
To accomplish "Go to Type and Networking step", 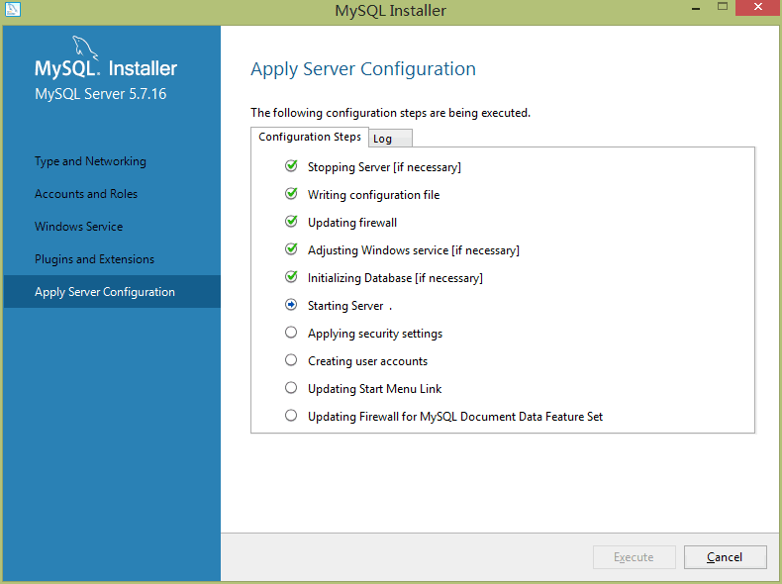I will coord(90,161).
